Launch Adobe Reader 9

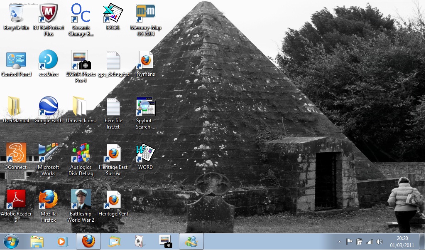point(16,199)
